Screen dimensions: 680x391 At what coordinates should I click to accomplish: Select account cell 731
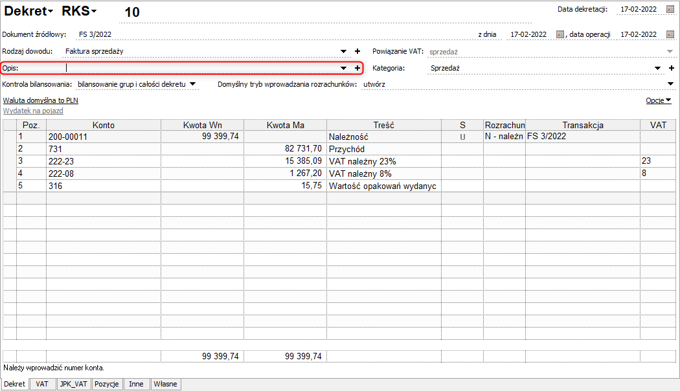coord(104,149)
